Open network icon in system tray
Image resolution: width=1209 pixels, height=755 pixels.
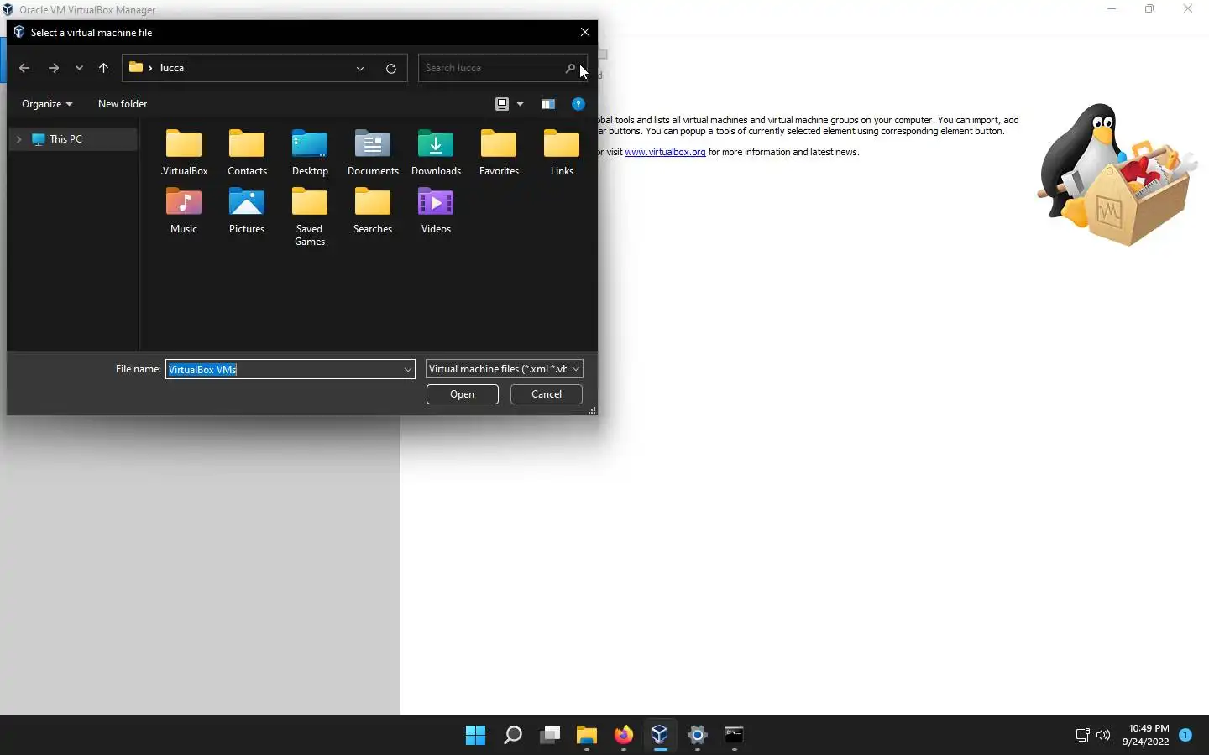click(1082, 735)
